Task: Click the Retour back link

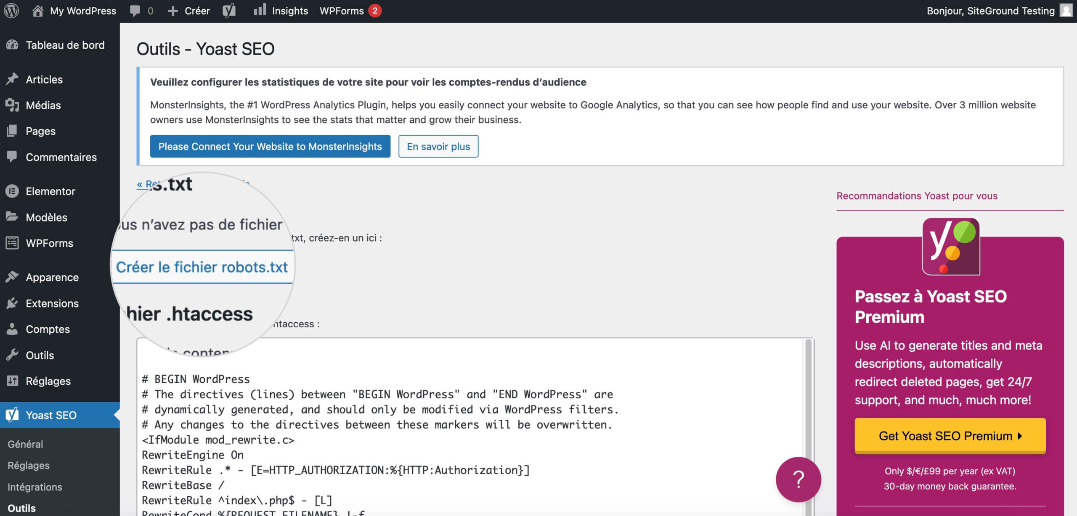Action: pos(148,184)
